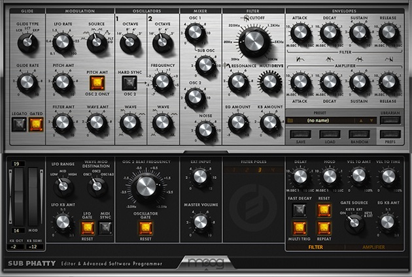Click the KB SEMI value -12
The width and height of the screenshot is (412, 277).
35,247
